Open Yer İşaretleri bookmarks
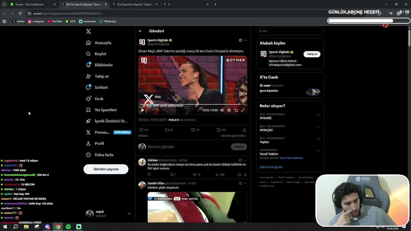 (101, 110)
